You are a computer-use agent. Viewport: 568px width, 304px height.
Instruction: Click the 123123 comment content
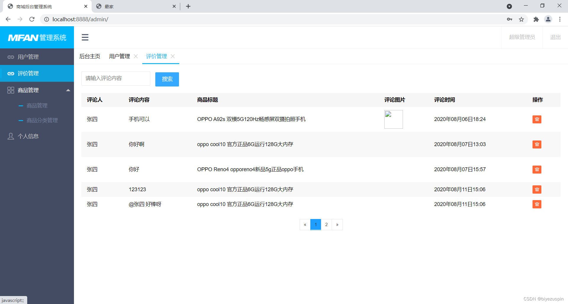137,189
